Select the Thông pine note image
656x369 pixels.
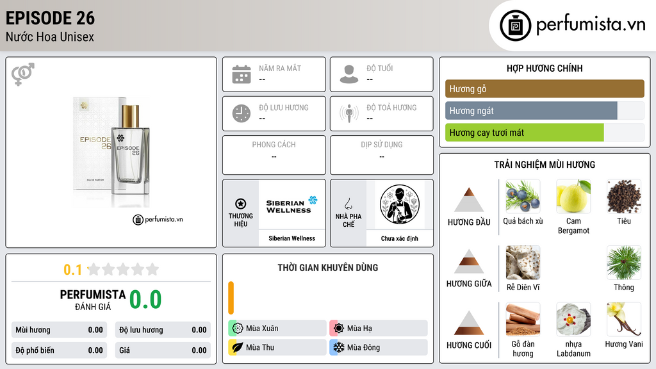(624, 262)
